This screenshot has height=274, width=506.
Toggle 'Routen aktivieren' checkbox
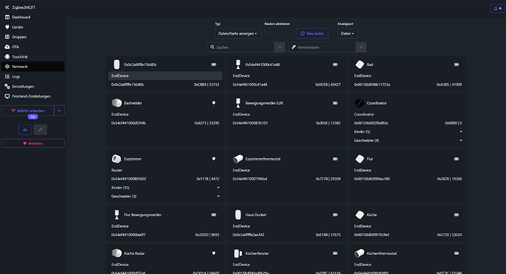[x=268, y=32]
